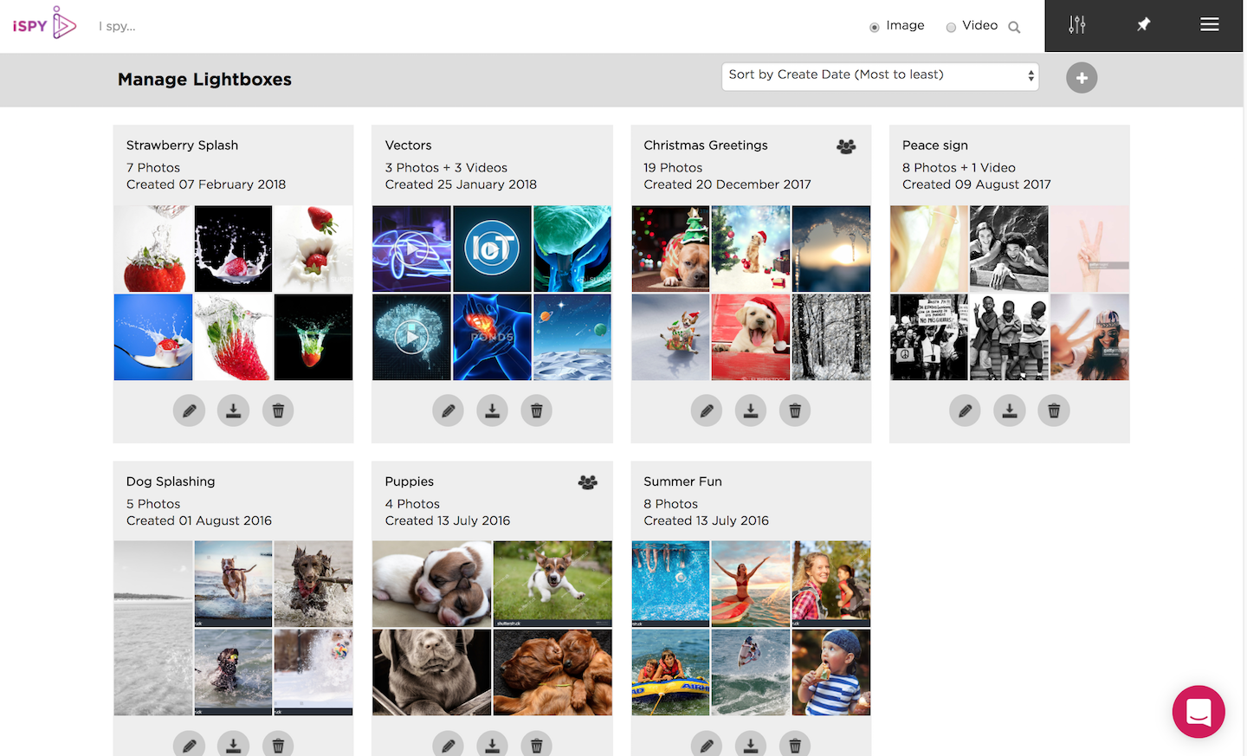Edit the Strawberry Splash lightbox with pencil icon
Viewport: 1247px width, 756px height.
(x=189, y=410)
